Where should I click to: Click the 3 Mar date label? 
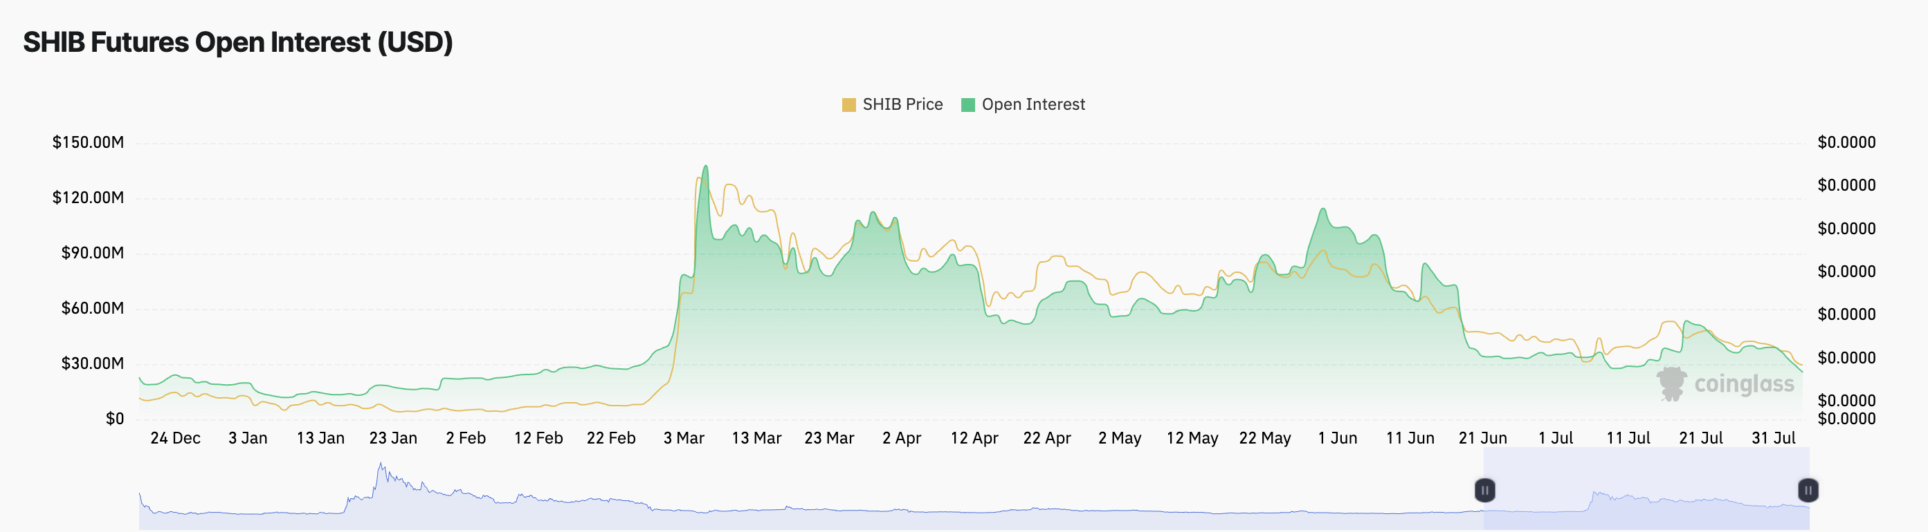[x=683, y=438]
